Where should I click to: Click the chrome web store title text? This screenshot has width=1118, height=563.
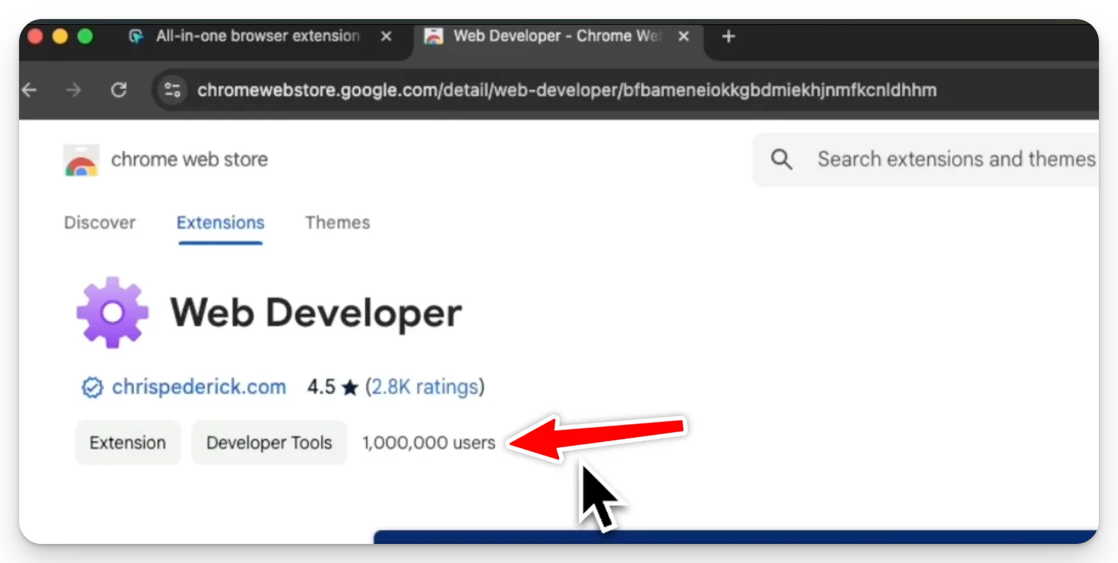coord(190,159)
